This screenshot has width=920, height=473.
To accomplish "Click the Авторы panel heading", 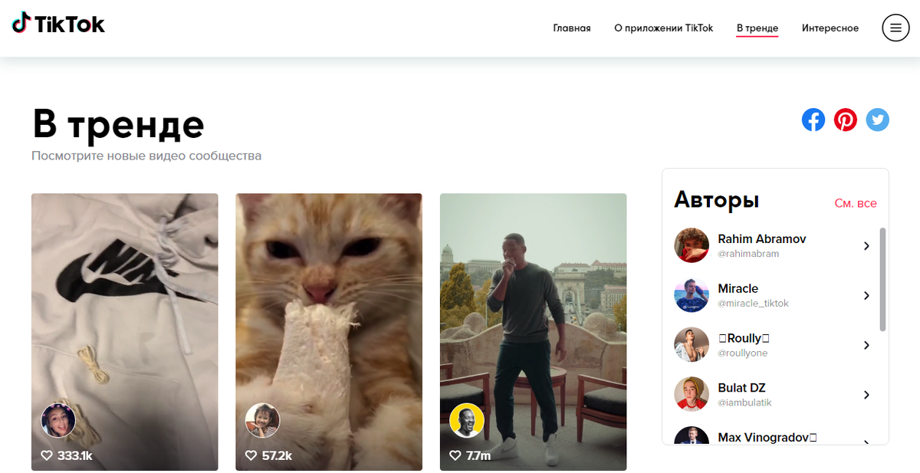I will click(717, 200).
